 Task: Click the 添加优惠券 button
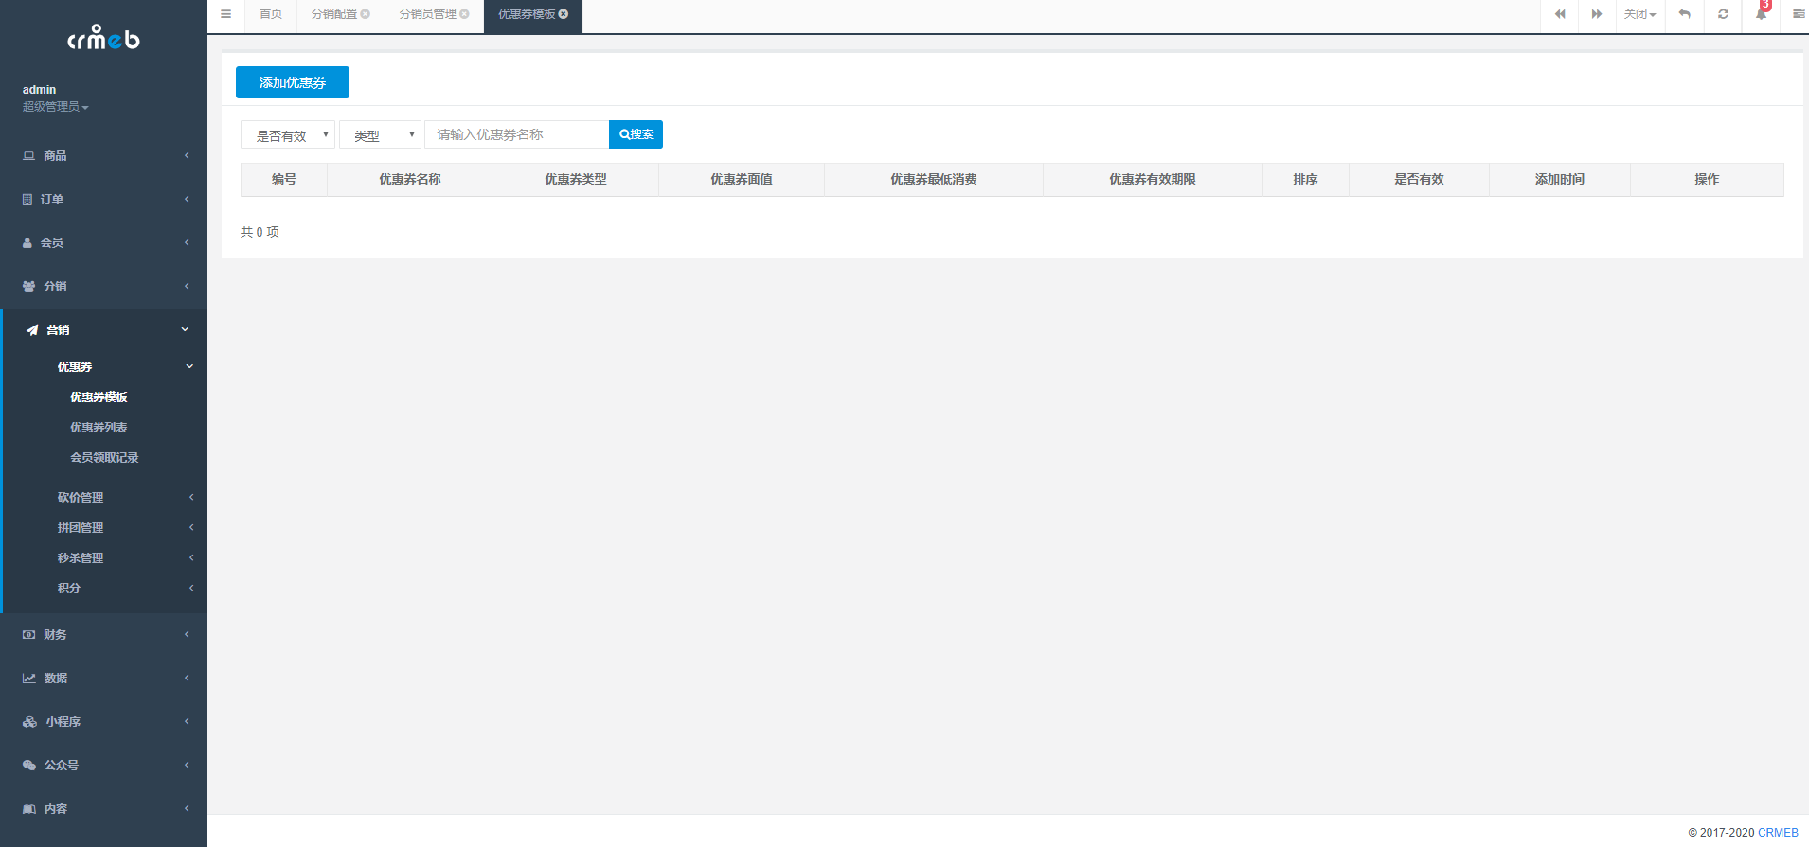(x=293, y=82)
